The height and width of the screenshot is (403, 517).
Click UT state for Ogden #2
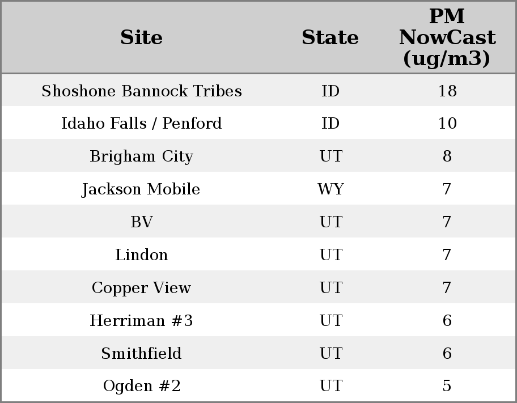[x=330, y=386]
